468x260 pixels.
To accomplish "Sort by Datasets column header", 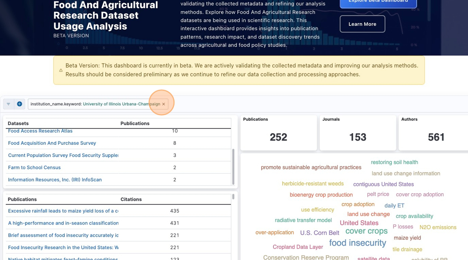I will coord(18,123).
